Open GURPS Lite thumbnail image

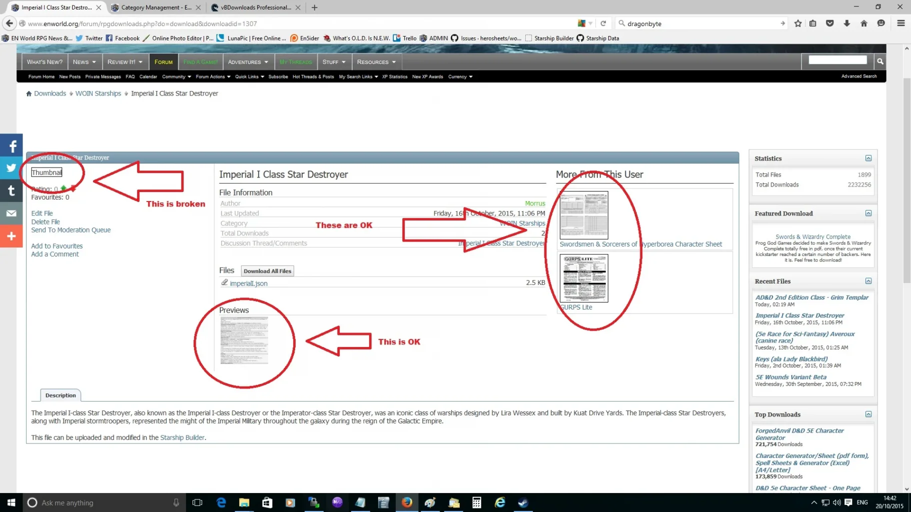pyautogui.click(x=584, y=278)
